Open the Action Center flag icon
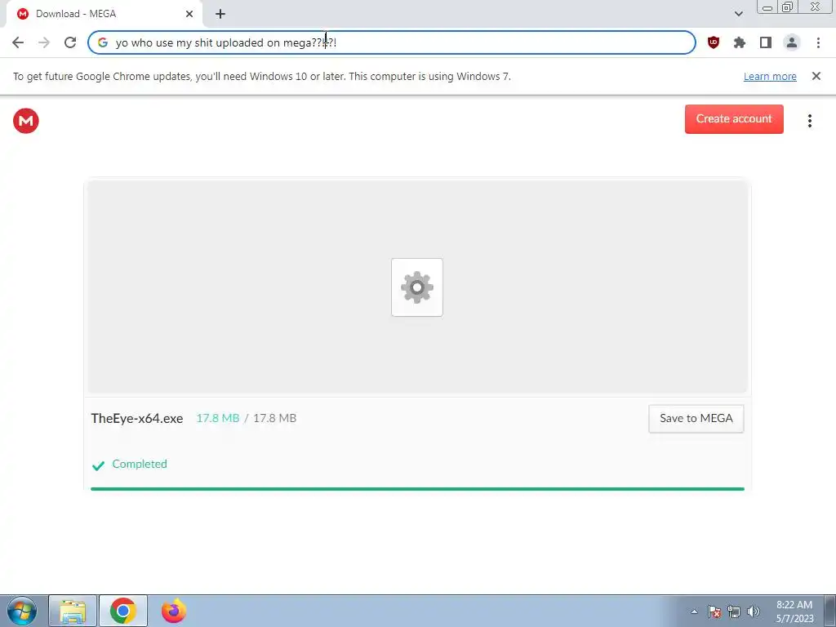 tap(714, 611)
